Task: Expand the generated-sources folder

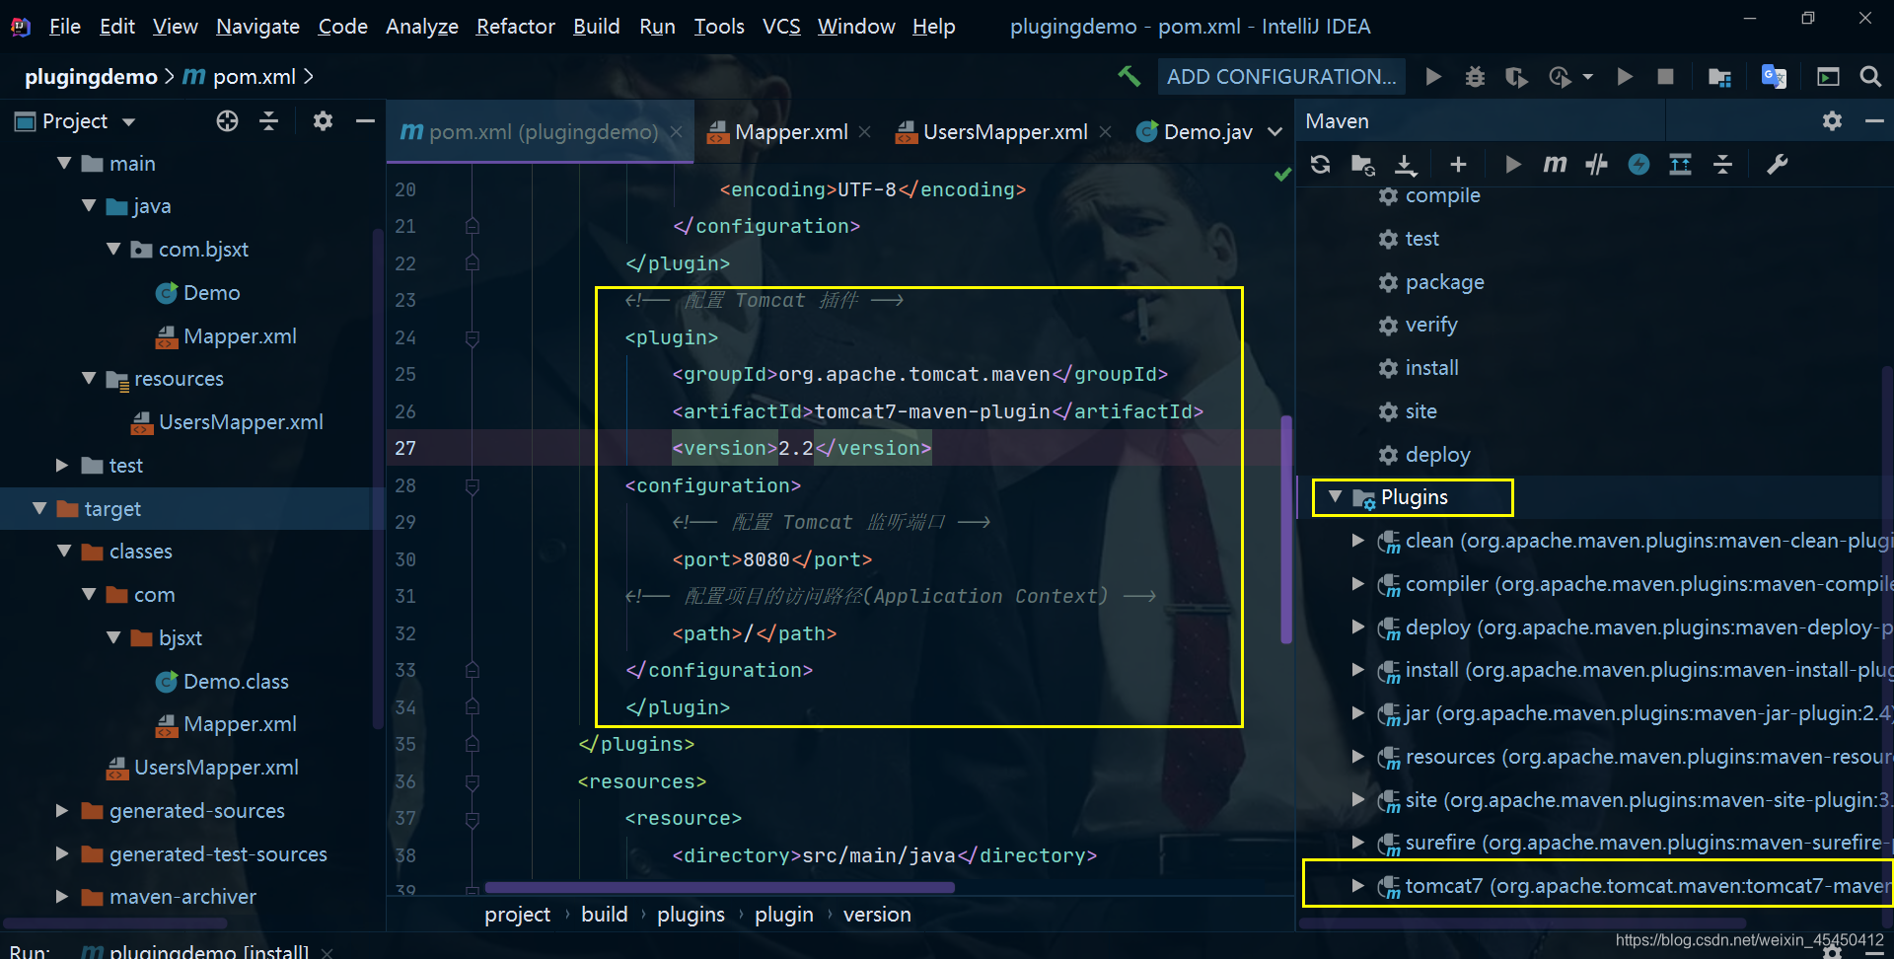Action: [62, 810]
